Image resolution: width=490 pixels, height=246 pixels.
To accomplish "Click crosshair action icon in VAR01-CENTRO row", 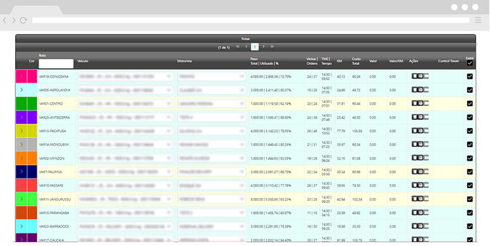I will coord(420,103).
